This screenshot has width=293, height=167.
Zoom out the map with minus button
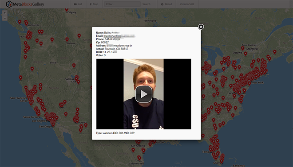[5, 18]
